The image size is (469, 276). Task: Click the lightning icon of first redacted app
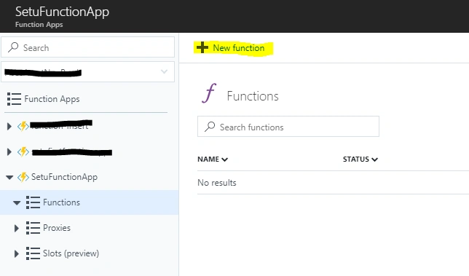(23, 127)
